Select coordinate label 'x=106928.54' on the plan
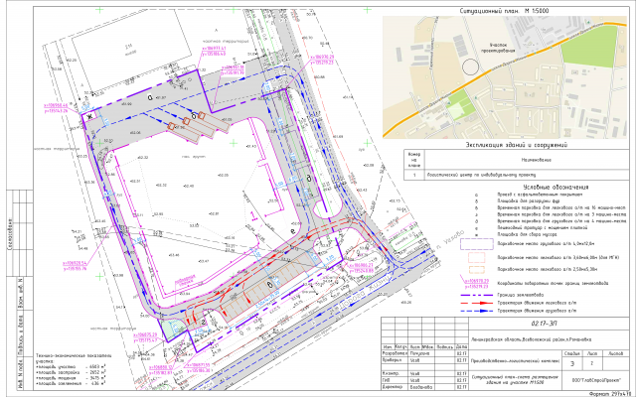Viewport: 636px width, 397px height. pos(75,263)
